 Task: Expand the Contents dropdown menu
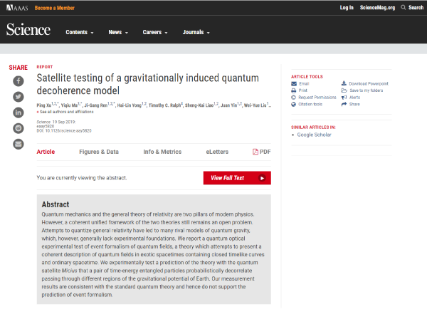pyautogui.click(x=80, y=32)
